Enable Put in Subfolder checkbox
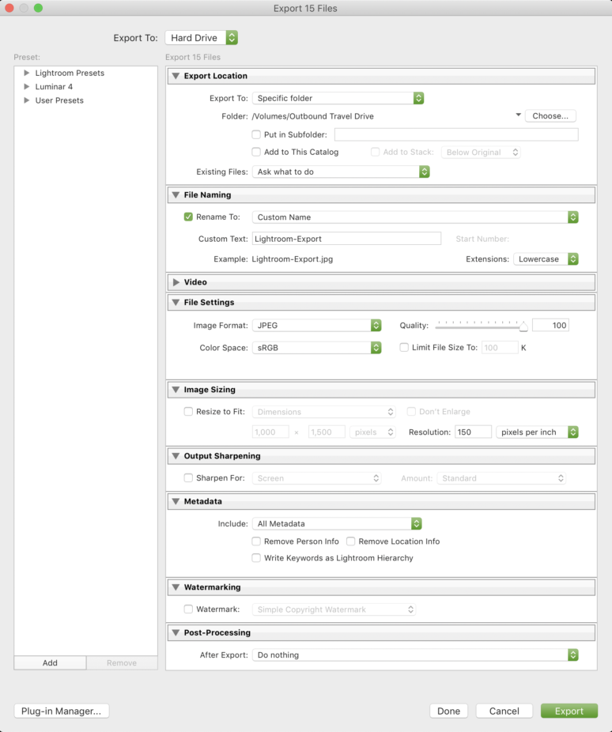This screenshot has width=612, height=732. tap(256, 135)
